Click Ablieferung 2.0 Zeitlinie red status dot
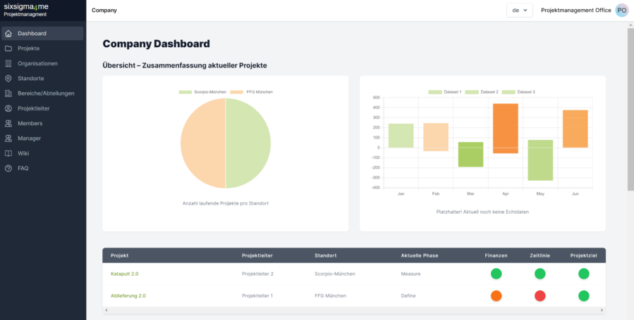The width and height of the screenshot is (634, 320). click(x=539, y=296)
